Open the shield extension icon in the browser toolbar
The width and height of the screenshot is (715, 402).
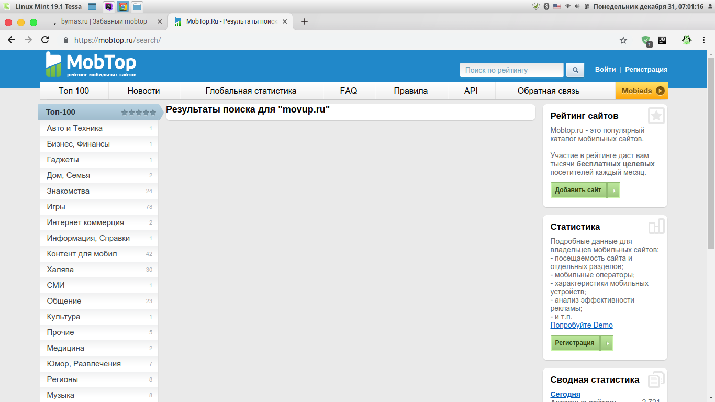[646, 40]
